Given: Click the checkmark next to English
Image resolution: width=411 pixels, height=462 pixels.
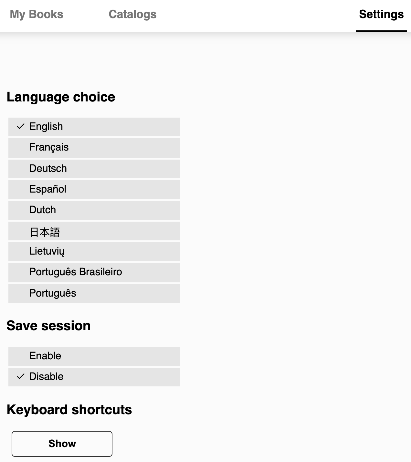Looking at the screenshot, I should (20, 127).
